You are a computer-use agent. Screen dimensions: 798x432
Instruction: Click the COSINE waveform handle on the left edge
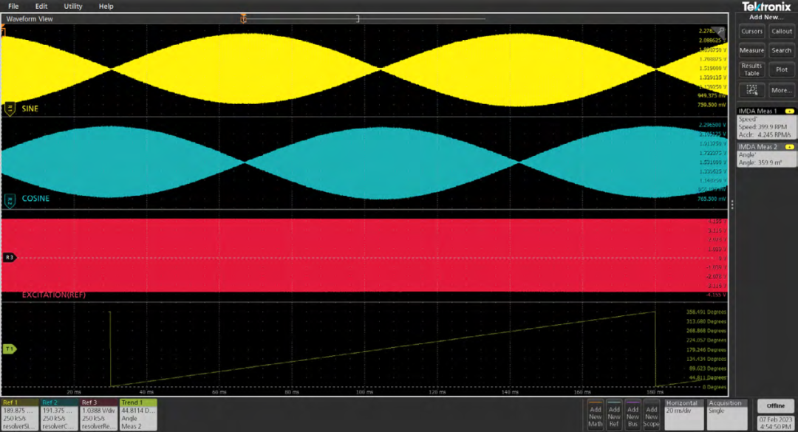10,199
